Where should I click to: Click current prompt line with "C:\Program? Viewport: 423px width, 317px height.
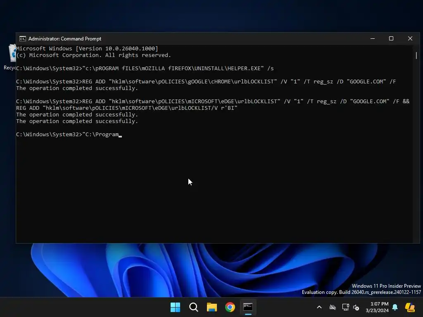pos(69,135)
